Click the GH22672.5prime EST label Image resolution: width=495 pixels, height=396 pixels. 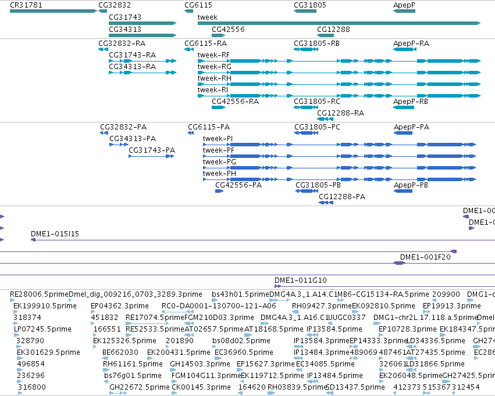[140, 387]
